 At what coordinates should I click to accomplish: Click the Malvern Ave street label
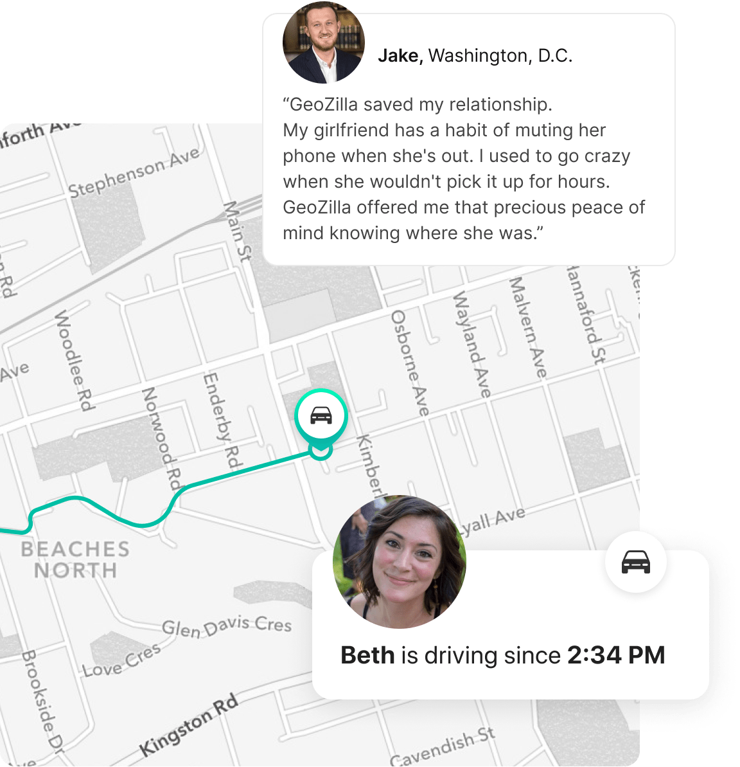[x=529, y=327]
